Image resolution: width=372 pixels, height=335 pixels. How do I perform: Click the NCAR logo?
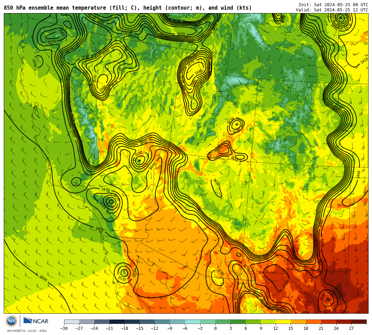point(36,321)
